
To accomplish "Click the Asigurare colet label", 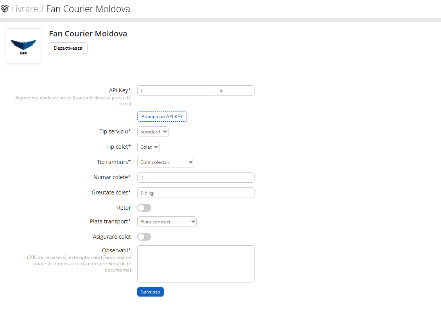I will 112,237.
